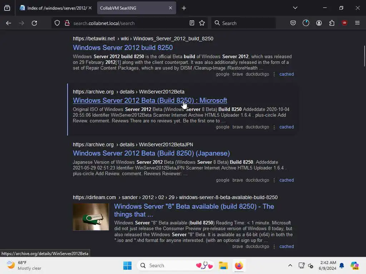Open the notification bell icon
Image resolution: width=366 pixels, height=274 pixels.
[342, 265]
